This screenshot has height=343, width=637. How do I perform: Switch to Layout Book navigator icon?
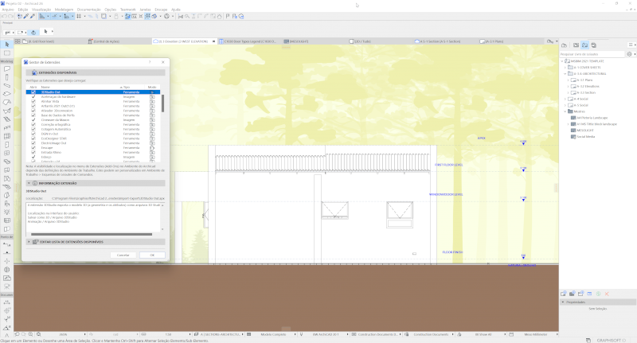coord(584,45)
